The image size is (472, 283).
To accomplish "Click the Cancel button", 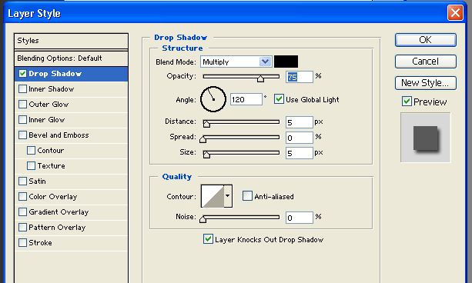I will coord(425,62).
